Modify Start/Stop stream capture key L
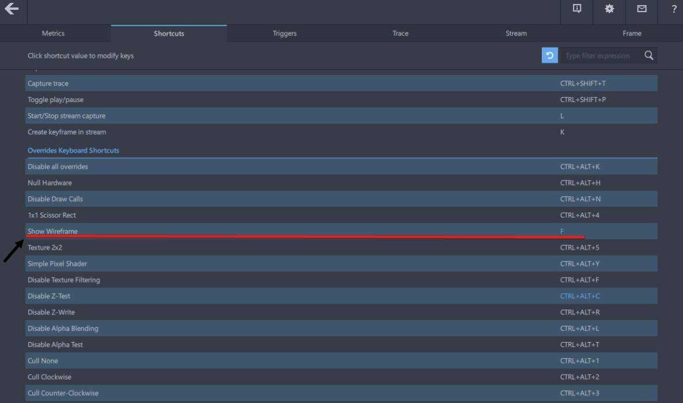Viewport: 683px width, 403px height. click(562, 116)
